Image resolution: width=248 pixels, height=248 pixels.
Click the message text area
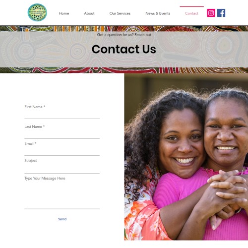62,192
